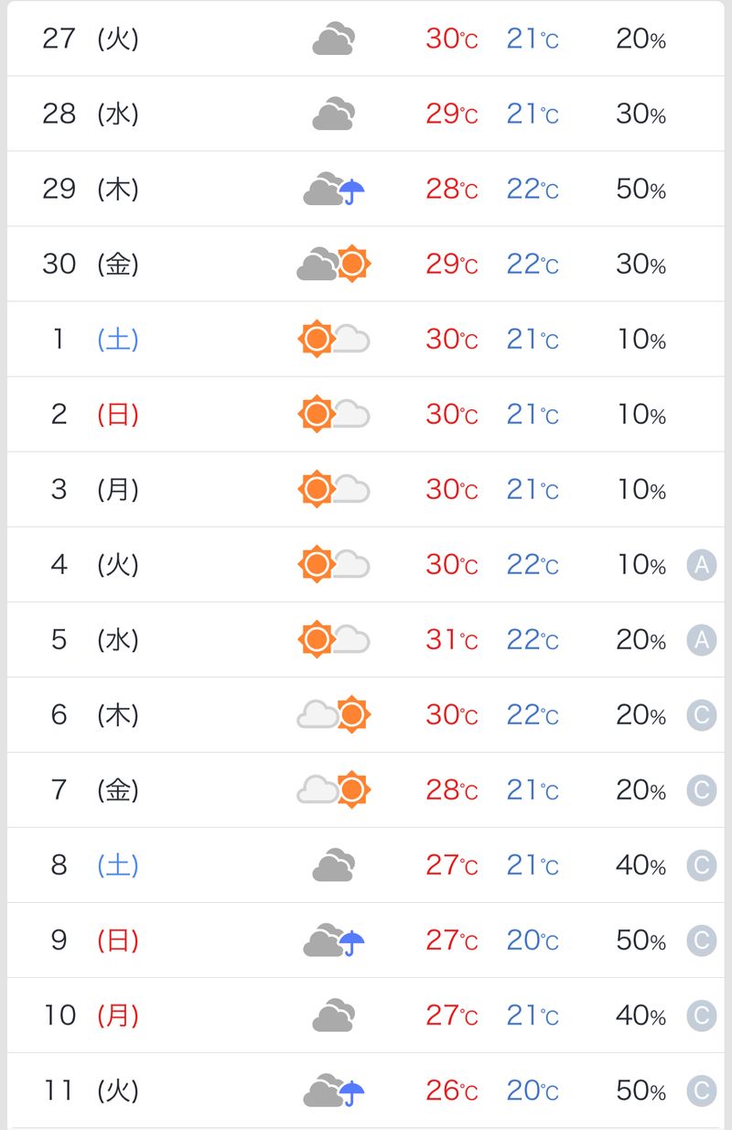Select the day 2 (日) date label
This screenshot has width=732, height=1130.
[91, 415]
